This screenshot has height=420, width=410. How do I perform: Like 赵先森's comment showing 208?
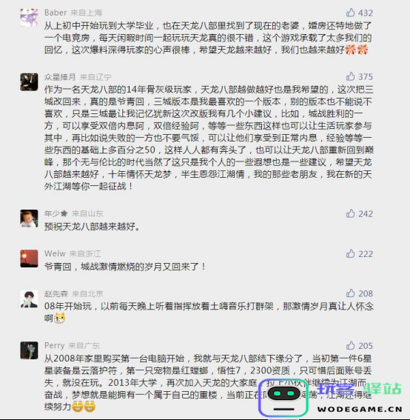coord(350,293)
